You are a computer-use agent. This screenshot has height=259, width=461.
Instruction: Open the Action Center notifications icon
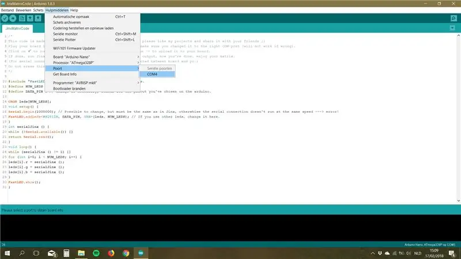(x=452, y=253)
